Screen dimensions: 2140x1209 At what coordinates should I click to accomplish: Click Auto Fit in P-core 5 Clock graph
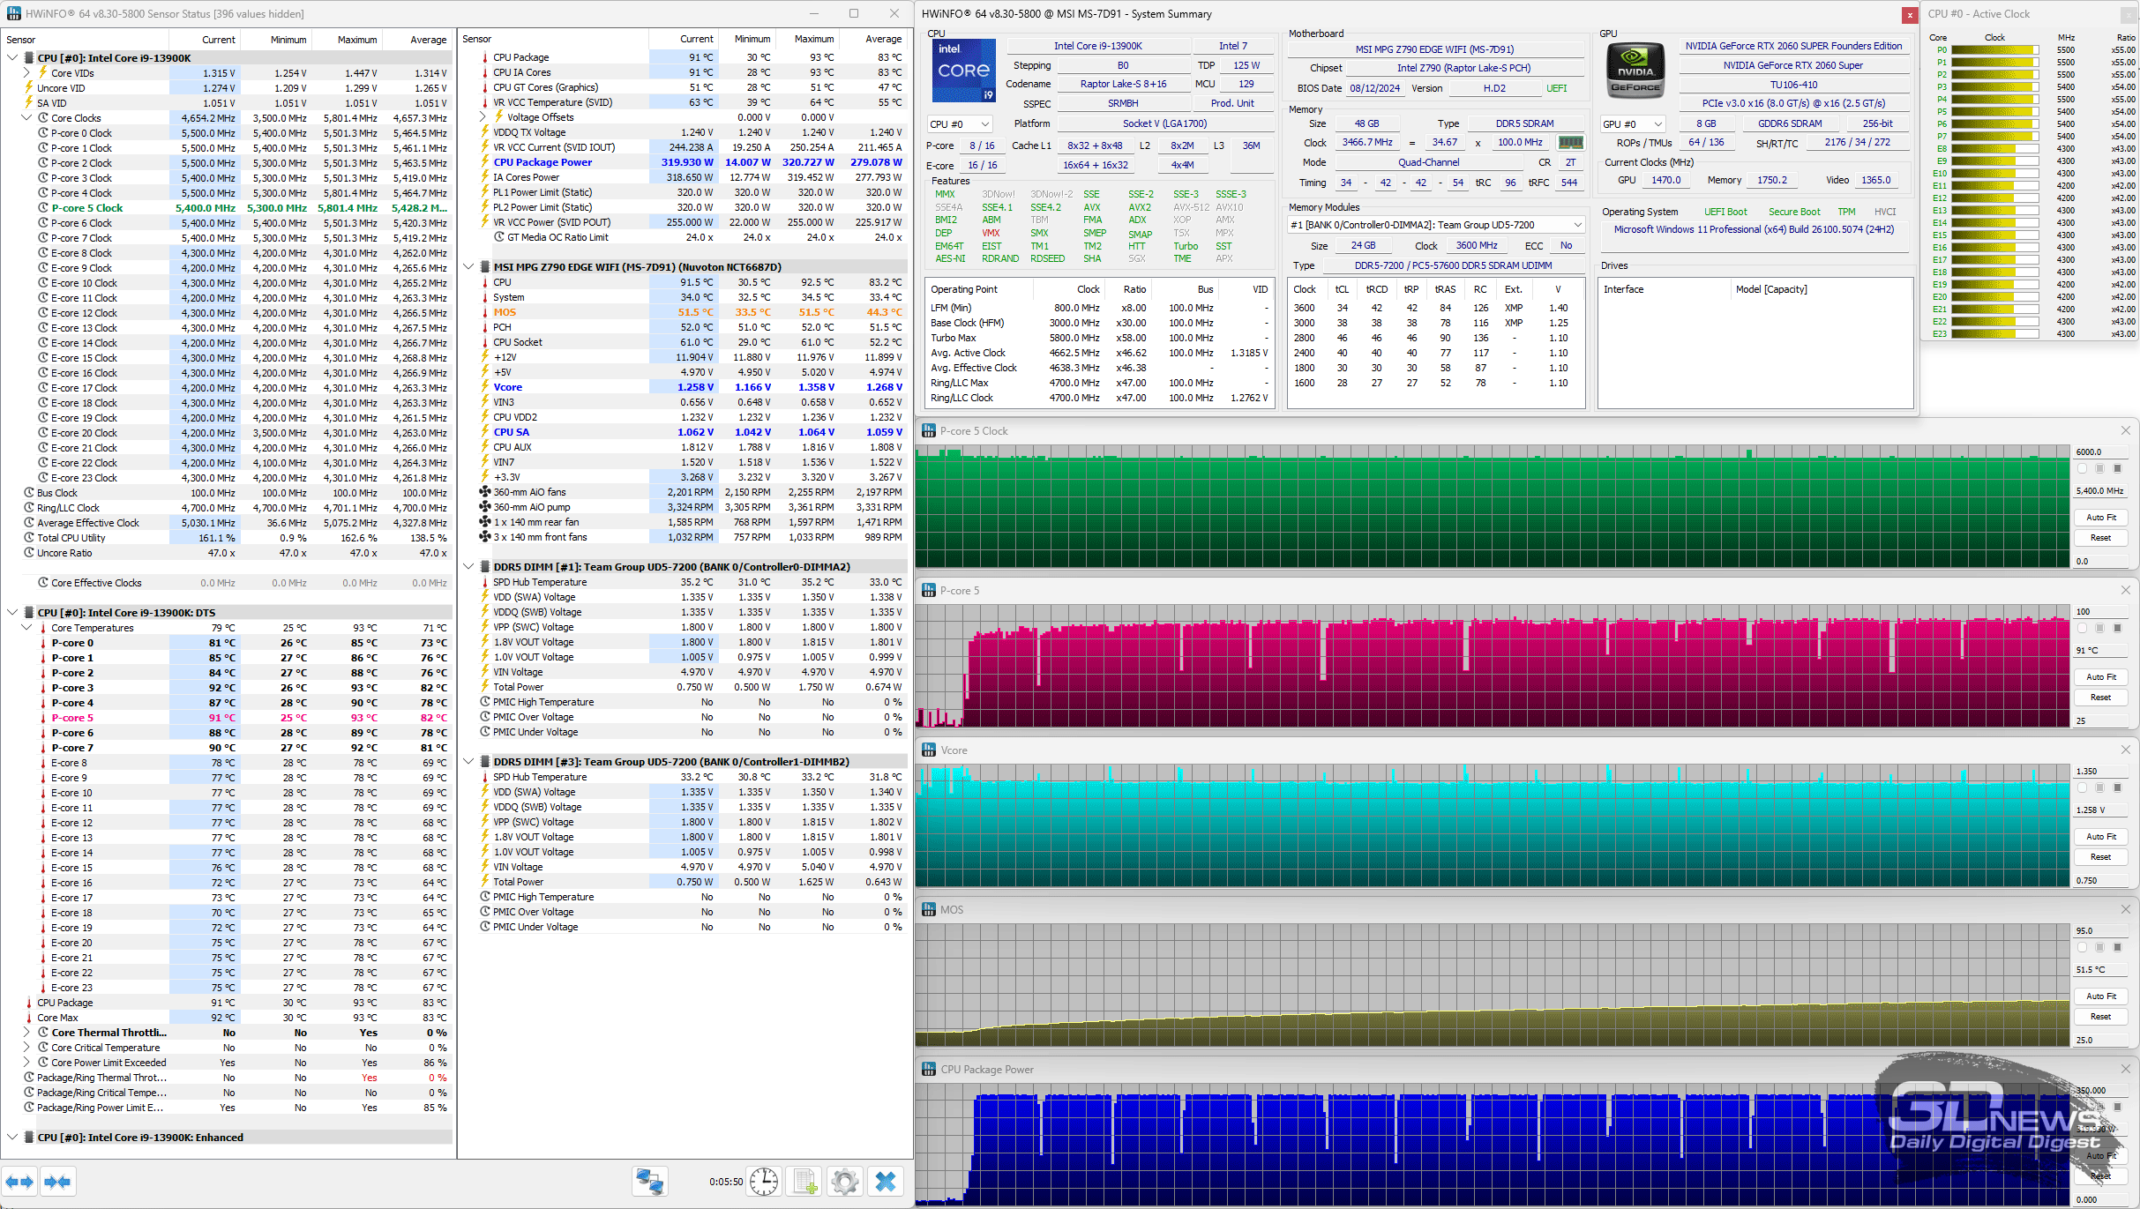coord(2100,518)
